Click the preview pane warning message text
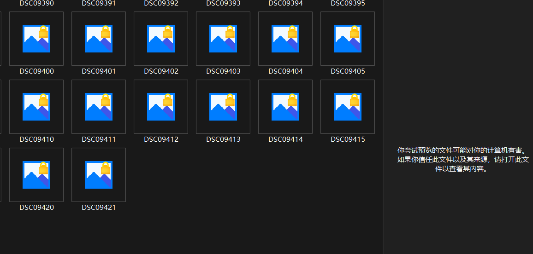The image size is (533, 254). 463,159
